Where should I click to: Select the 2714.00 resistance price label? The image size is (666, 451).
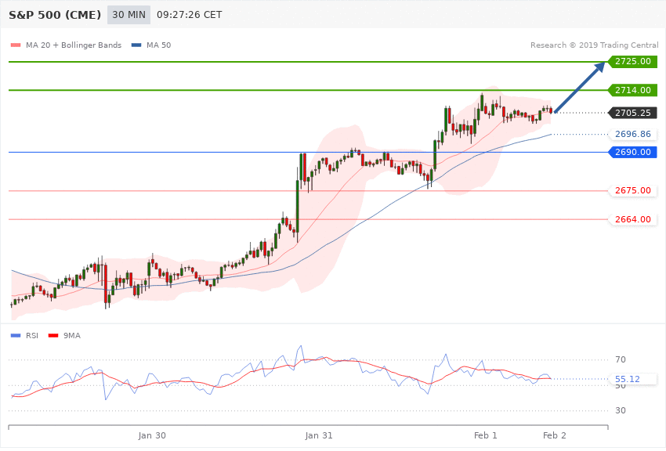tap(633, 90)
